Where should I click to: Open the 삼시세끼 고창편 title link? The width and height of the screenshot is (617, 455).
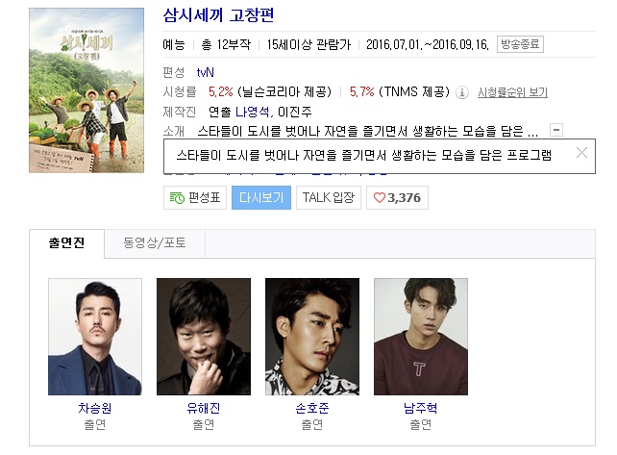pos(218,15)
